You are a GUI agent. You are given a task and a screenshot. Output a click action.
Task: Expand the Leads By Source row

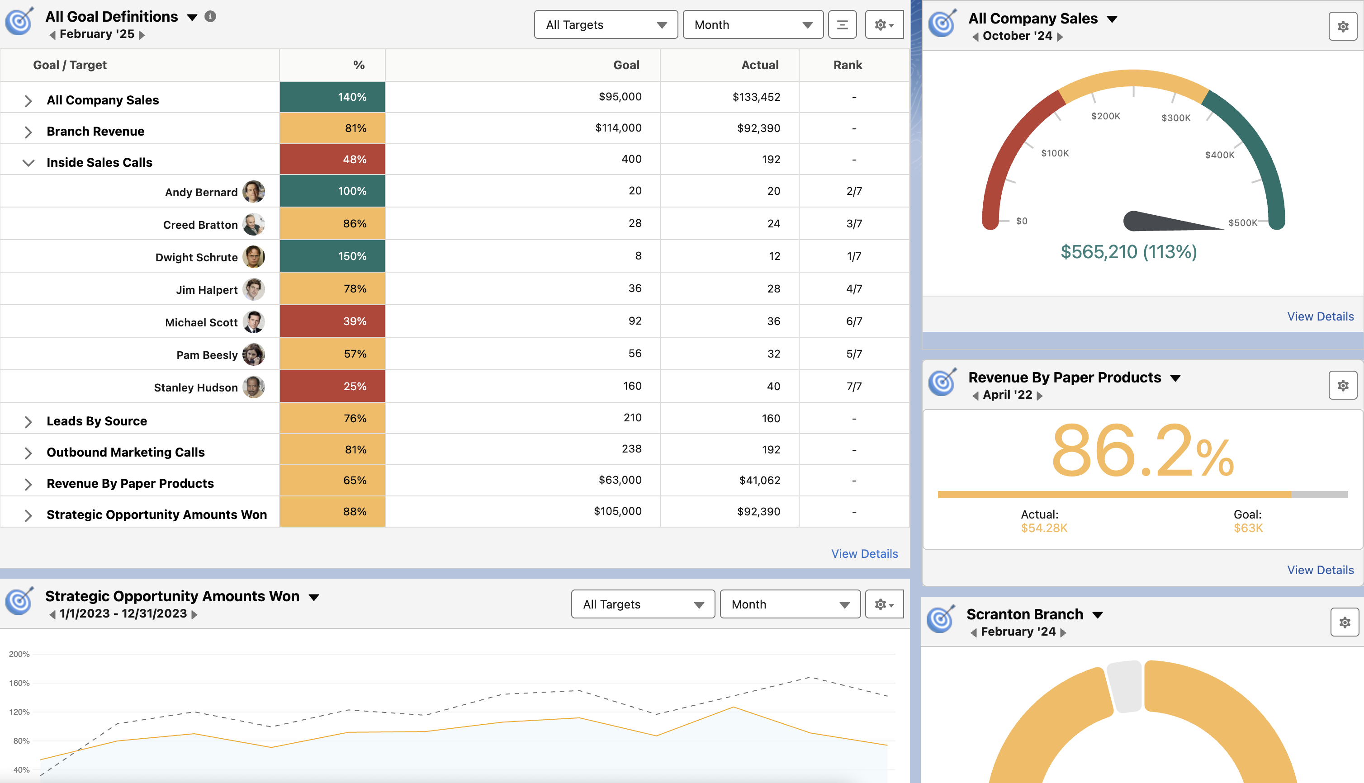click(28, 422)
